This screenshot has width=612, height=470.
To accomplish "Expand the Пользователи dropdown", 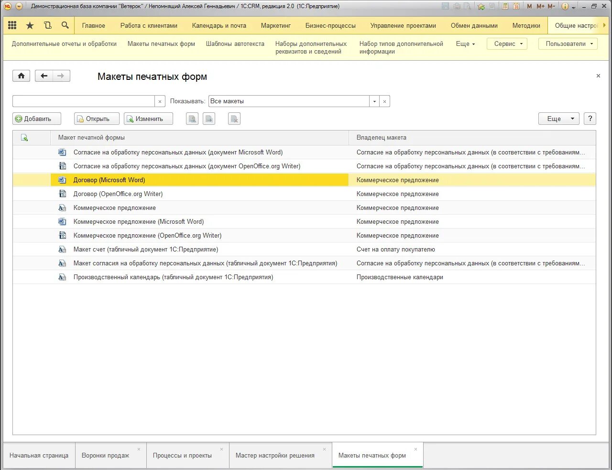I will [x=568, y=44].
